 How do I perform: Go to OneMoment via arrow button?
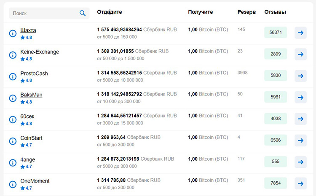pos(300,183)
